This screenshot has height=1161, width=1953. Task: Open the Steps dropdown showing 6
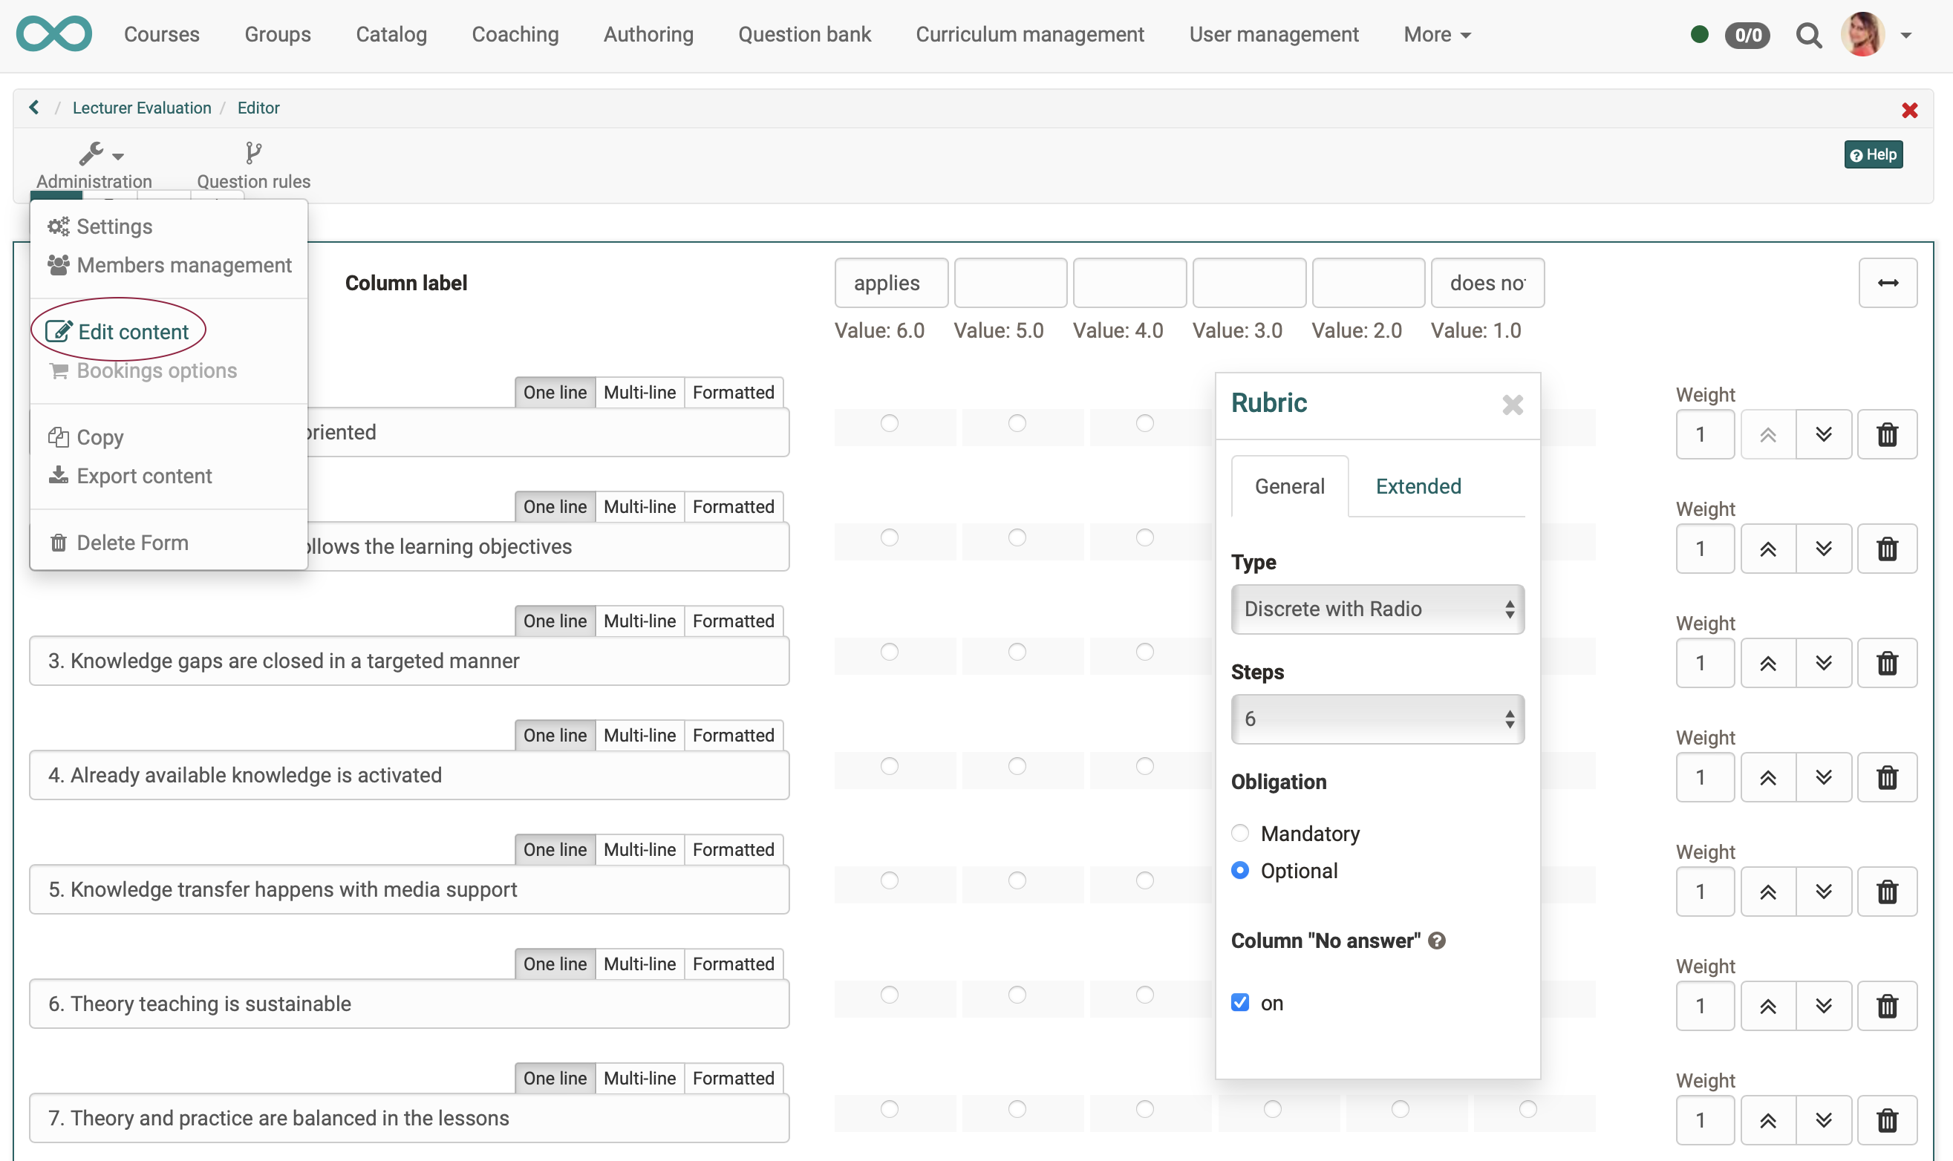click(x=1377, y=719)
